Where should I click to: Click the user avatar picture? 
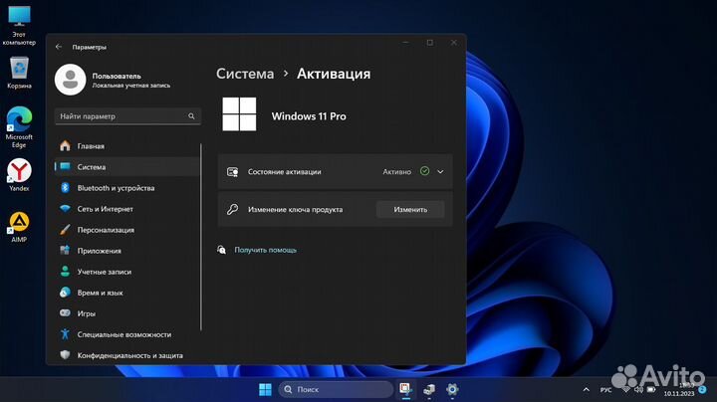point(70,80)
